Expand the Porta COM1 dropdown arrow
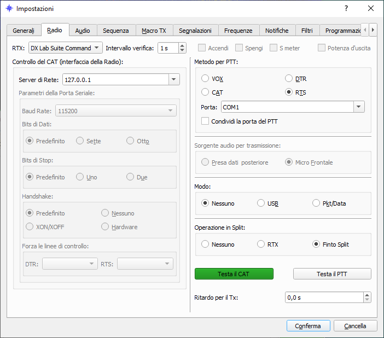 click(x=359, y=107)
